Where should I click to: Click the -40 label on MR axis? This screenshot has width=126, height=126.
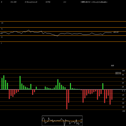[x=123, y=99]
